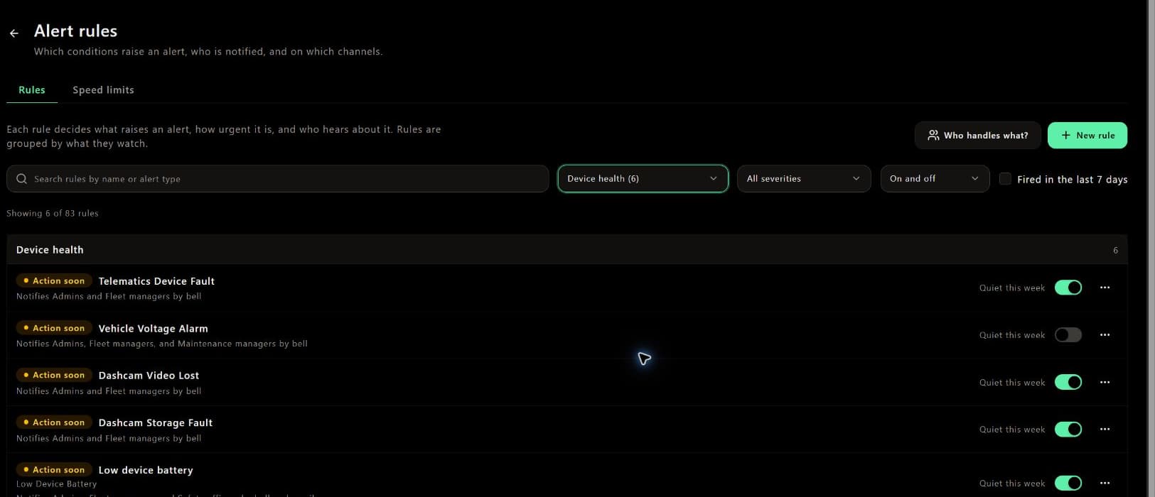The width and height of the screenshot is (1155, 497).
Task: Open the On and off dropdown
Action: coord(935,179)
